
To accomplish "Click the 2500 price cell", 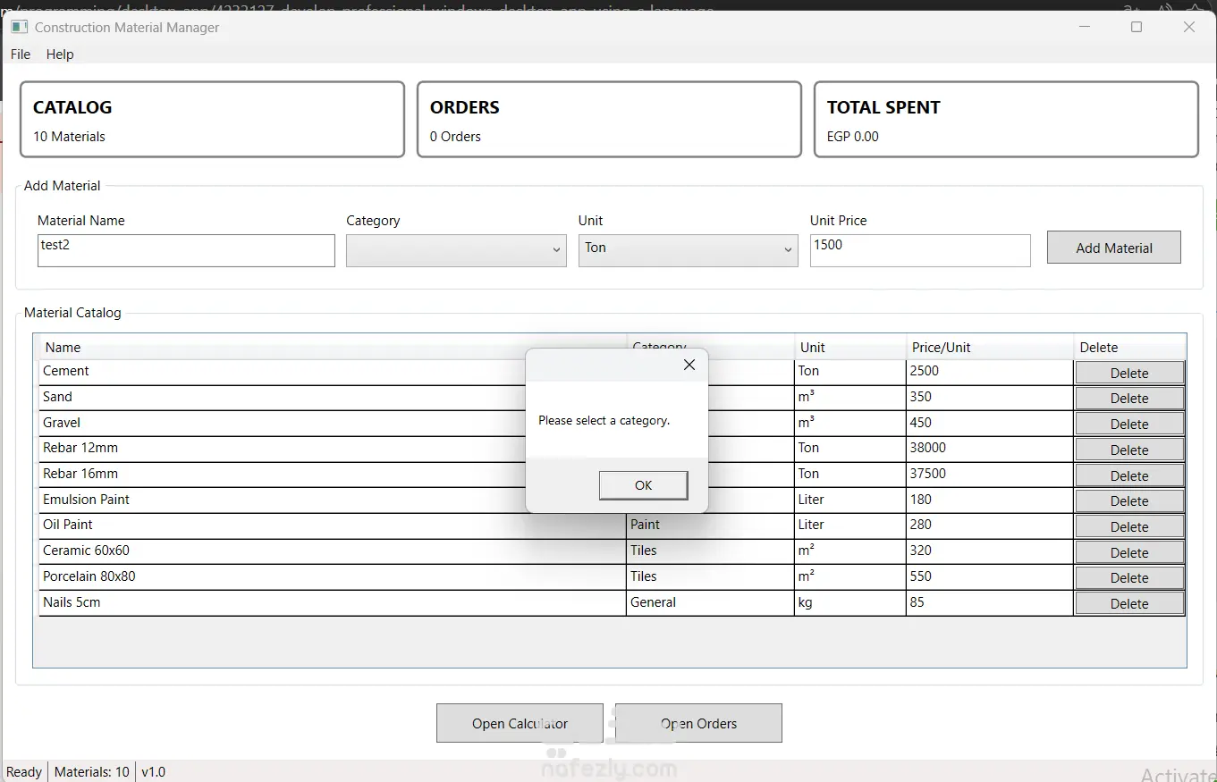I will [989, 372].
